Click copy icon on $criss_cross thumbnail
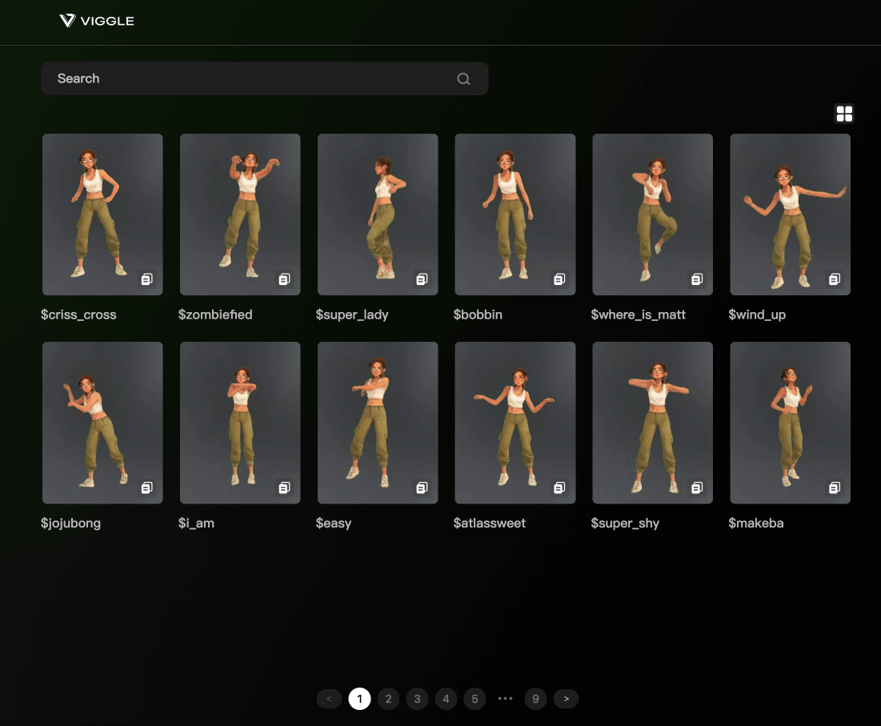The image size is (881, 726). click(146, 279)
